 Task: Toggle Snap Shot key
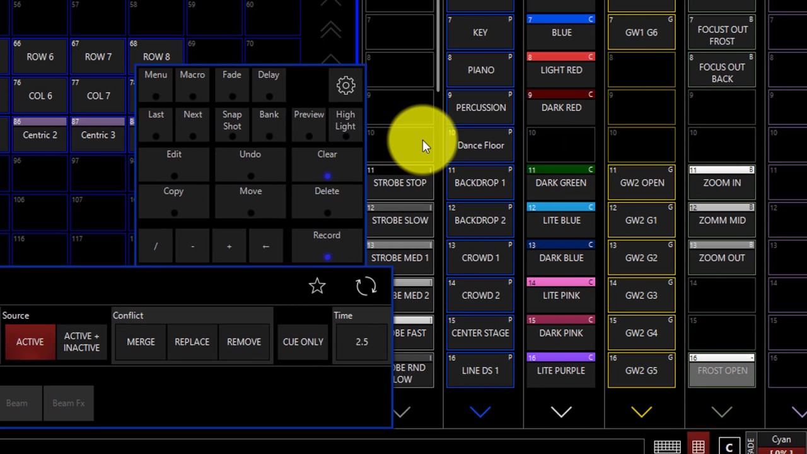coord(232,124)
